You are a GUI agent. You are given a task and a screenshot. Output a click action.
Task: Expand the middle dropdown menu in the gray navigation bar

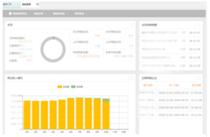(60, 13)
